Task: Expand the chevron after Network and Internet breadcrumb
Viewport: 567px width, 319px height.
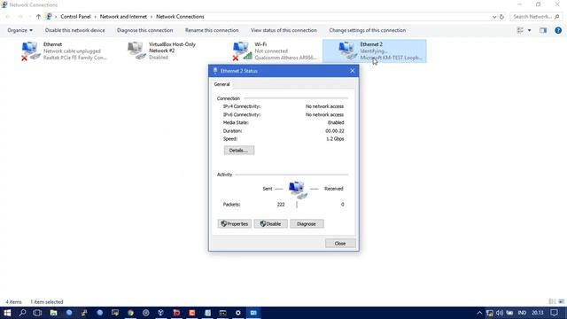Action: coord(151,17)
